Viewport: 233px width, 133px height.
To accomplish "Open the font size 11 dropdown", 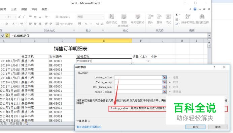I will pyautogui.click(x=15, y=17).
